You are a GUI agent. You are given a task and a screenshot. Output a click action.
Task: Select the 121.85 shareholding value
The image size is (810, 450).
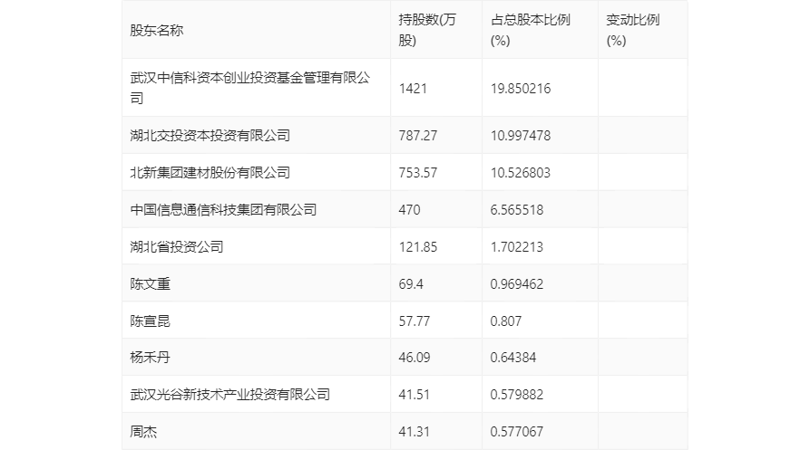pos(417,247)
